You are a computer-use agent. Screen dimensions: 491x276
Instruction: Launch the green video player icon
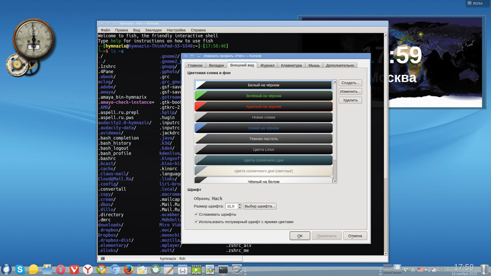196,269
